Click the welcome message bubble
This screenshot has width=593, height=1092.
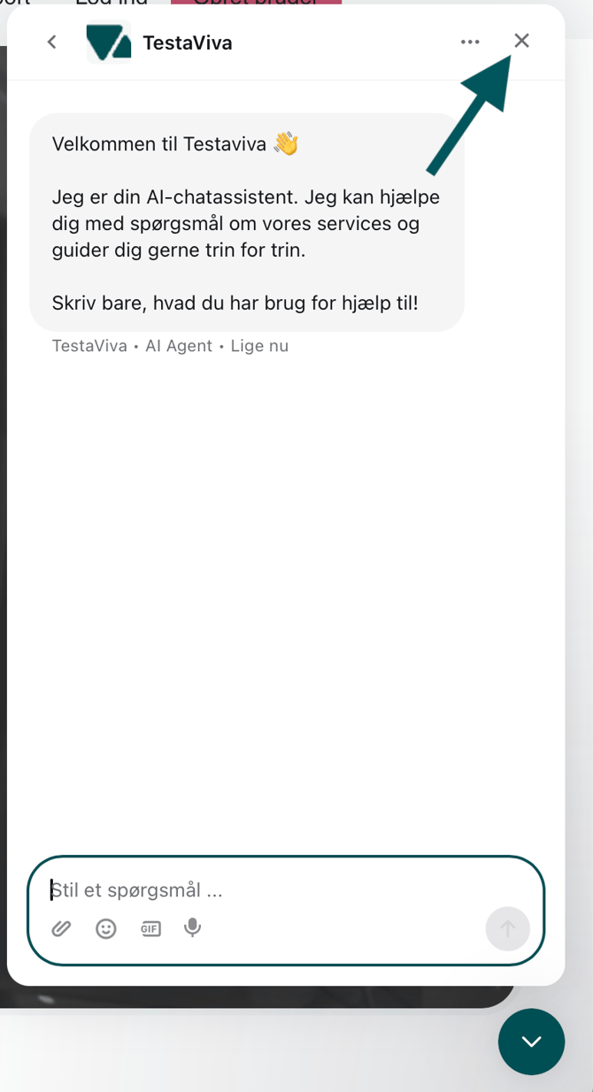(246, 223)
